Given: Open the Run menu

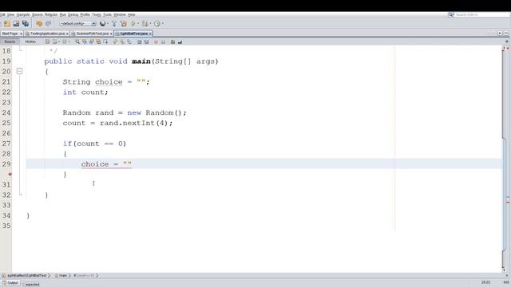Looking at the screenshot, I should (63, 14).
